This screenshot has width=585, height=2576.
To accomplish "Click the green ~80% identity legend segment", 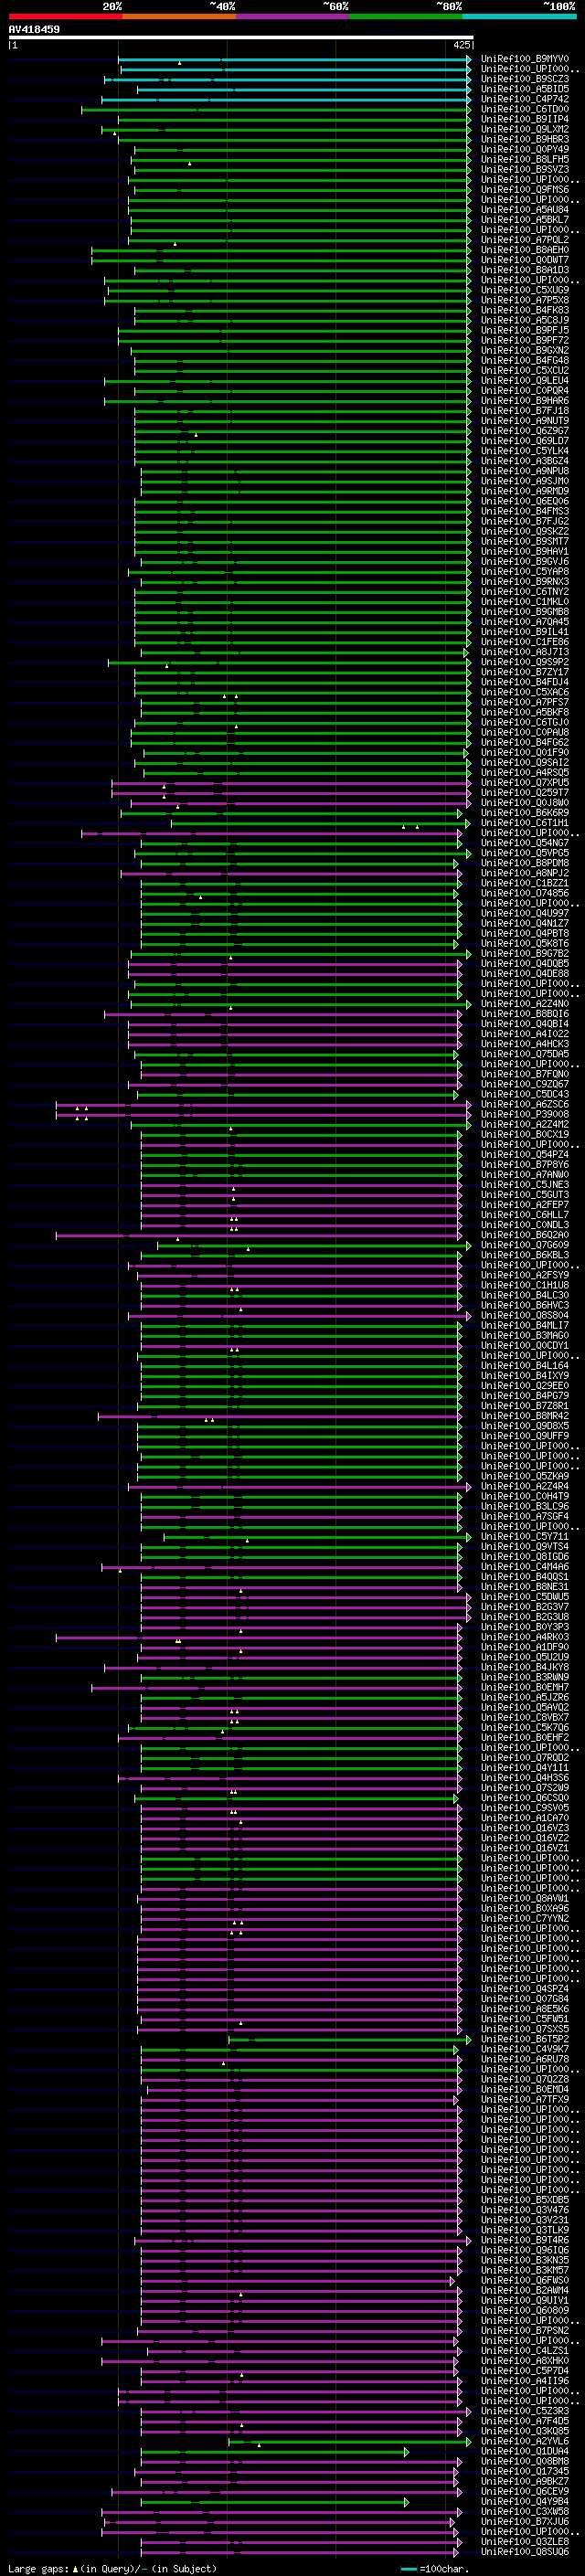I will pyautogui.click(x=406, y=16).
